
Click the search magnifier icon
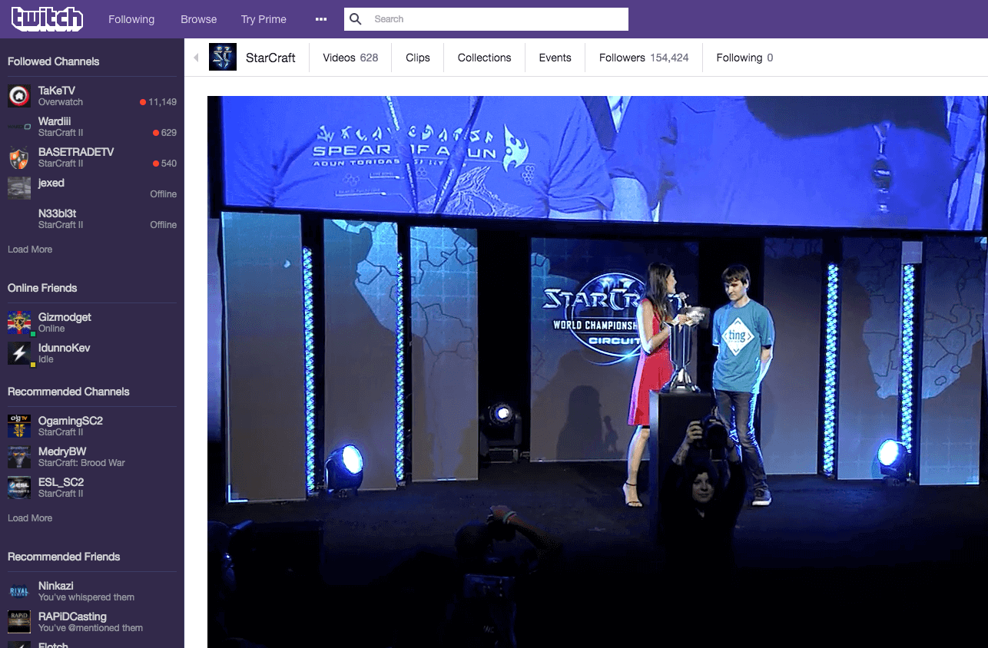356,19
